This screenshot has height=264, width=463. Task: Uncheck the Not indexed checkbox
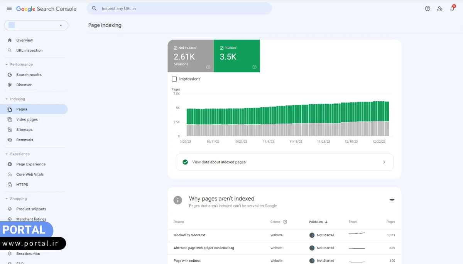click(176, 48)
